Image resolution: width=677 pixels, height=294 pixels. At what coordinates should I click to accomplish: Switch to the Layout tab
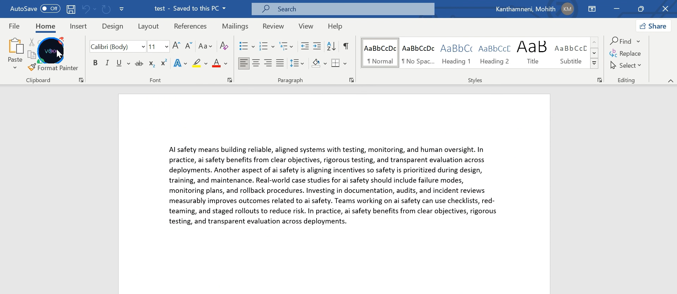pos(148,26)
